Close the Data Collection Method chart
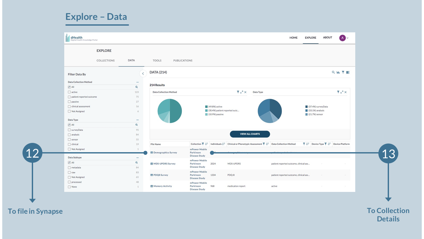424x239 pixels. coord(245,92)
